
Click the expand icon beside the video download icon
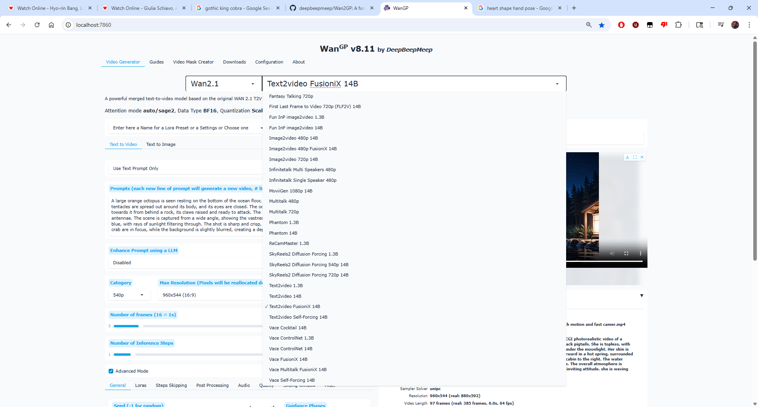(635, 157)
